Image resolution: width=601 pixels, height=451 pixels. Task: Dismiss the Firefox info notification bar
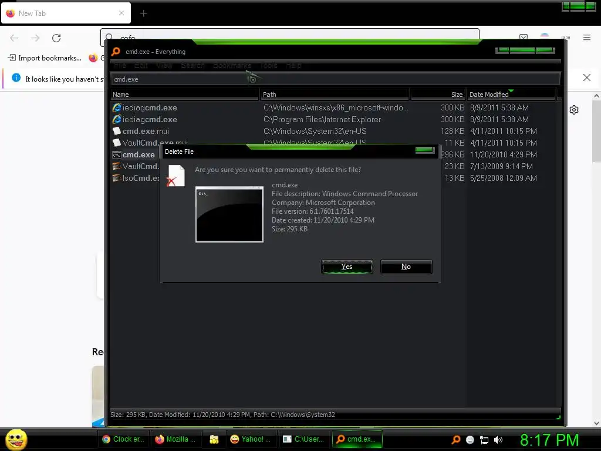[587, 78]
